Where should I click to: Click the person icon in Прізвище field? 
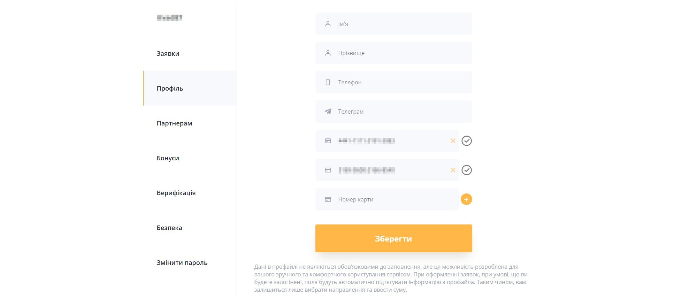pos(328,53)
